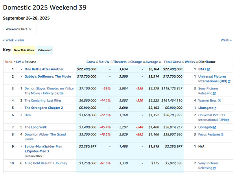This screenshot has height=173, width=236.
Task: Go to next Week link
Action: (226, 40)
